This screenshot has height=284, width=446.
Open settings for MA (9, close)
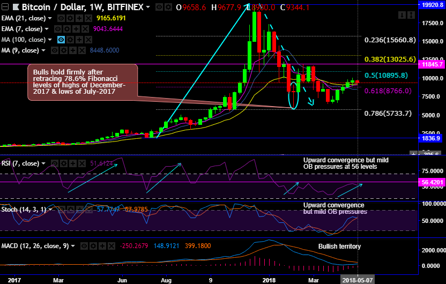coord(64,50)
